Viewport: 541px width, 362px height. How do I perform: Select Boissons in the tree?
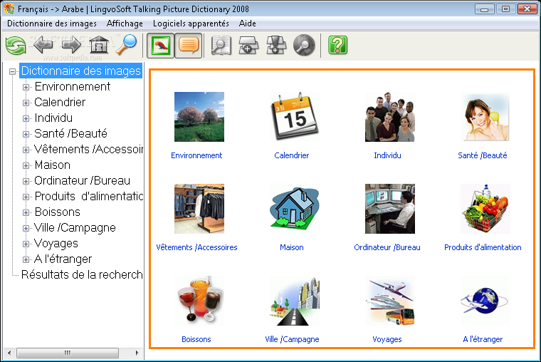point(57,212)
